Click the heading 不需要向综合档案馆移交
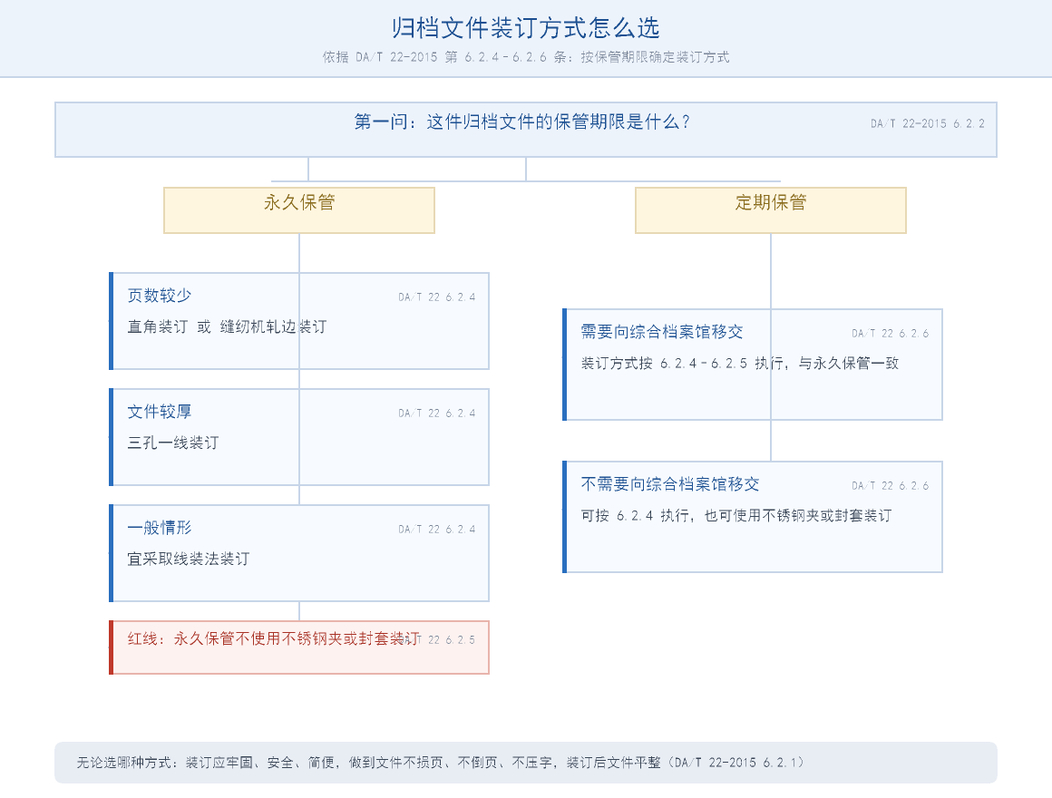The height and width of the screenshot is (798, 1052). [x=670, y=484]
